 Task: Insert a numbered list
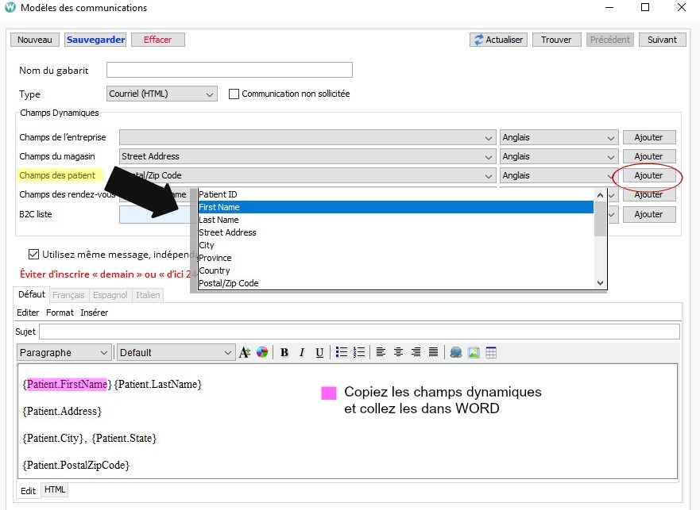coord(359,353)
